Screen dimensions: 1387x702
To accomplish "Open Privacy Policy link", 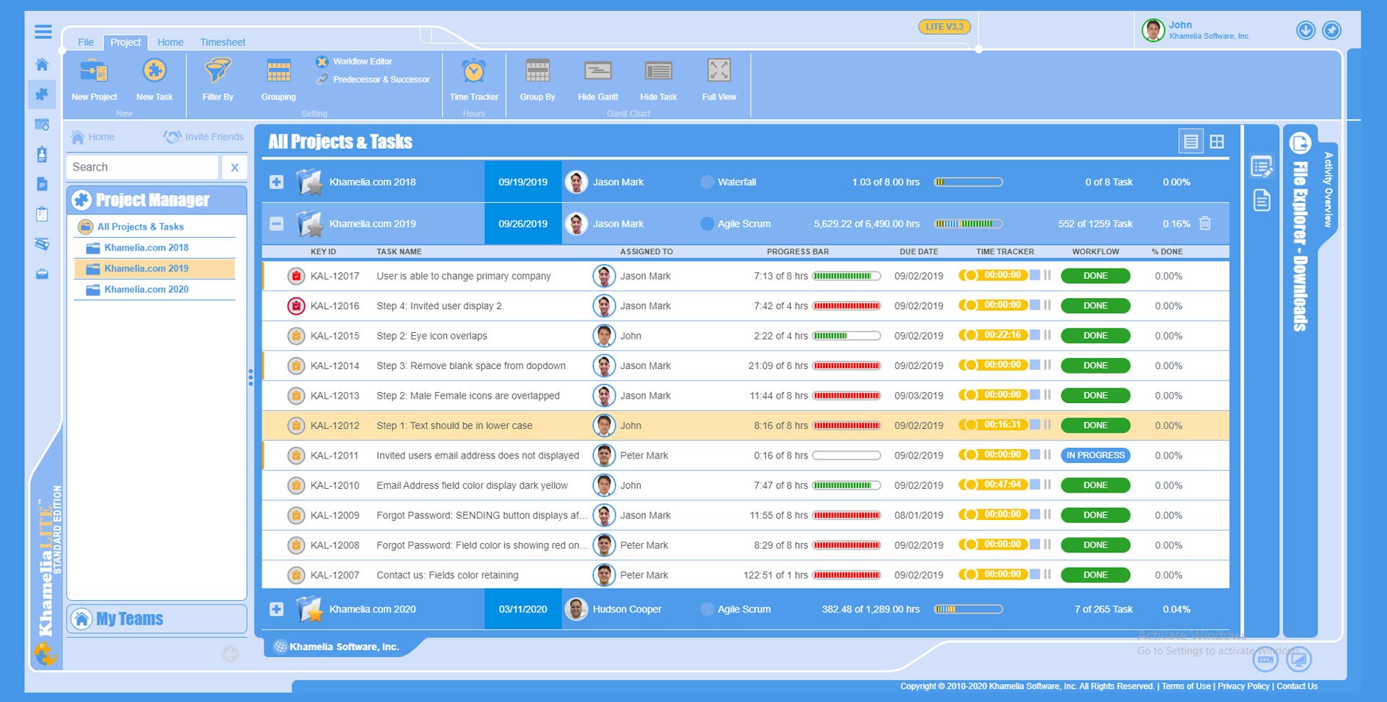I will 1243,686.
